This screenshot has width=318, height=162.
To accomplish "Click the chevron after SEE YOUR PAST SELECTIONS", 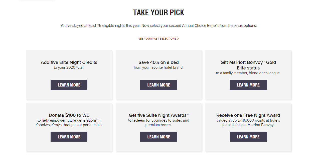I will pos(178,39).
